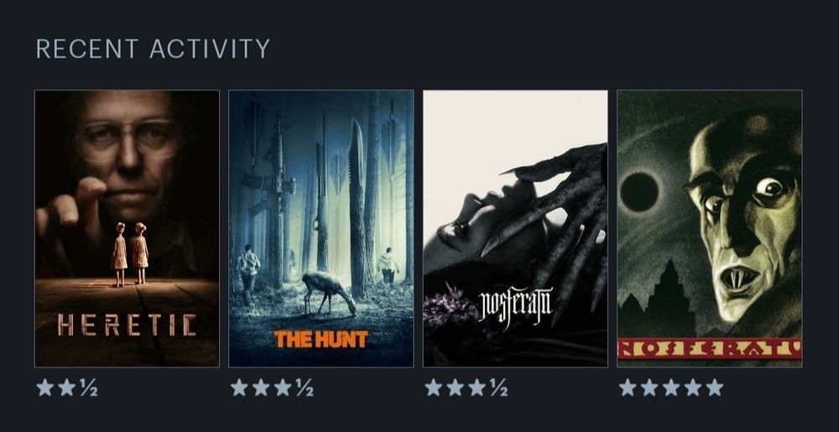Open The Hunt movie poster
839x432 pixels.
click(x=321, y=228)
